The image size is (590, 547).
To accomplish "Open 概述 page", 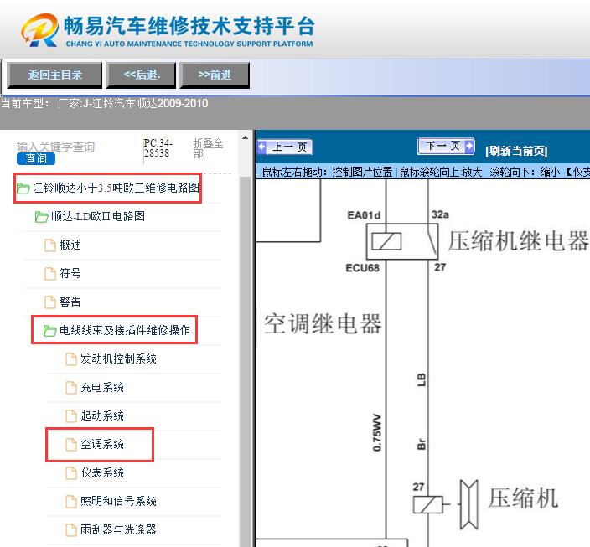I will pyautogui.click(x=70, y=245).
